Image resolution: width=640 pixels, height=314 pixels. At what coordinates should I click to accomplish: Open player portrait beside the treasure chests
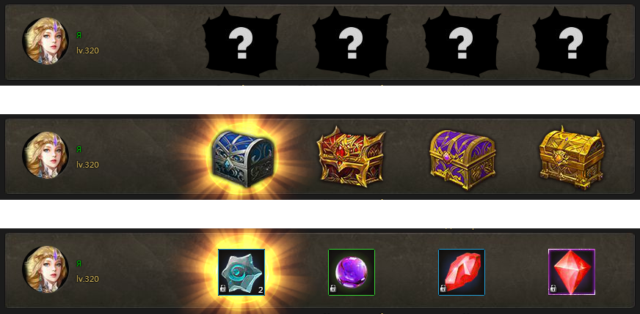pos(46,154)
